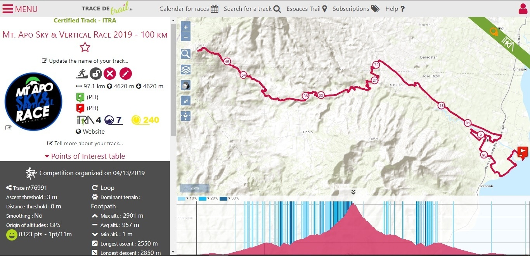This screenshot has height=256, width=530.
Task: Open the map opacity tool
Action: 186,85
